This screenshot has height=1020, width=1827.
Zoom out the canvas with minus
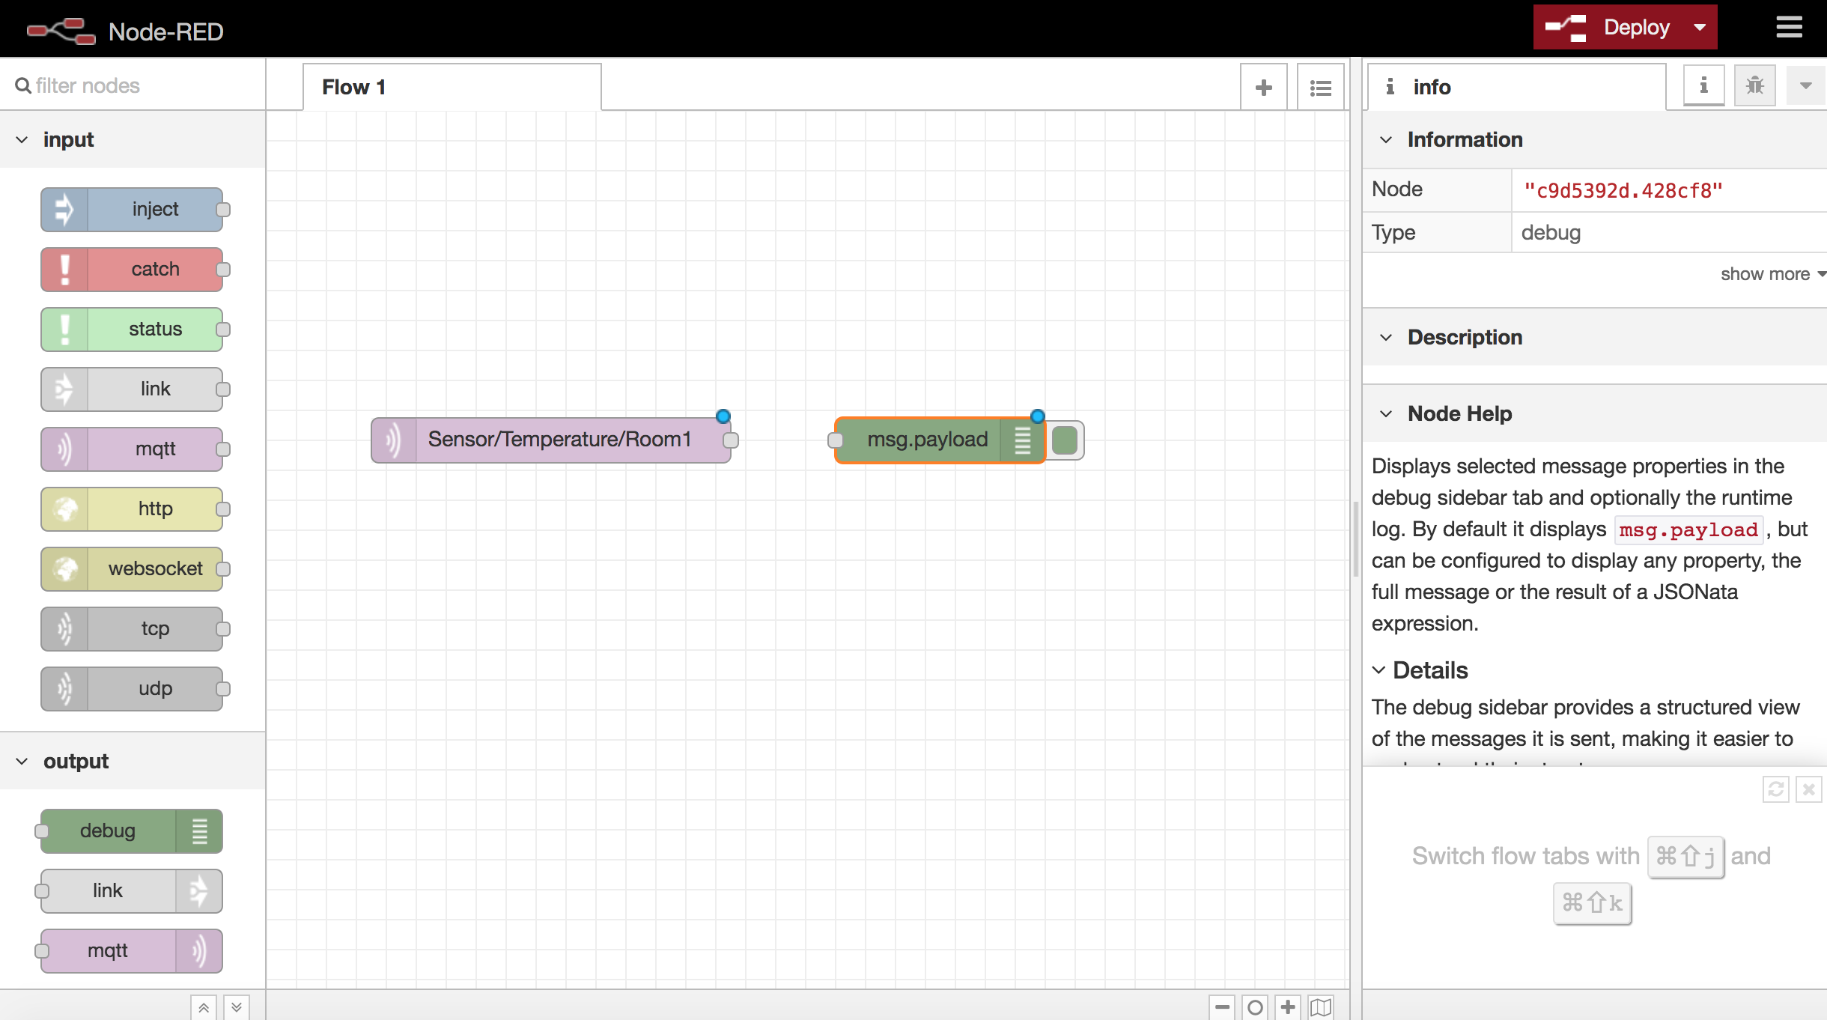(x=1223, y=1007)
